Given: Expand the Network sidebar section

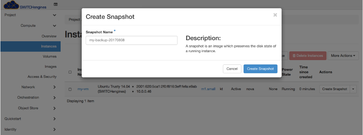Looking at the screenshot, I should tap(30, 87).
